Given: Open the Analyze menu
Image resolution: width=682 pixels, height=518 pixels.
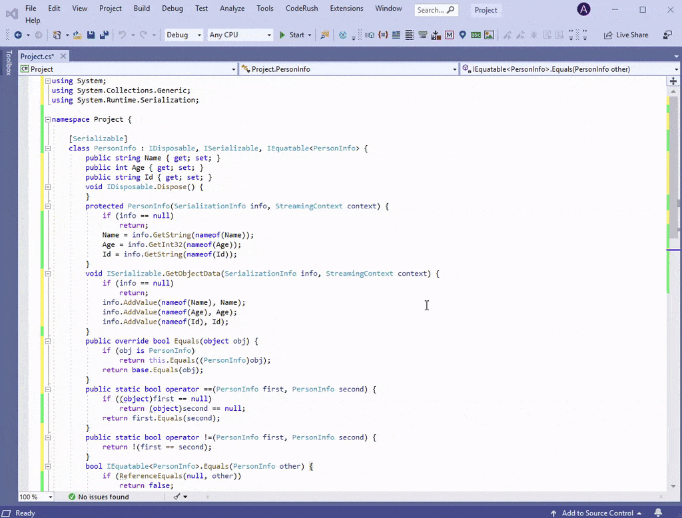Looking at the screenshot, I should (232, 9).
